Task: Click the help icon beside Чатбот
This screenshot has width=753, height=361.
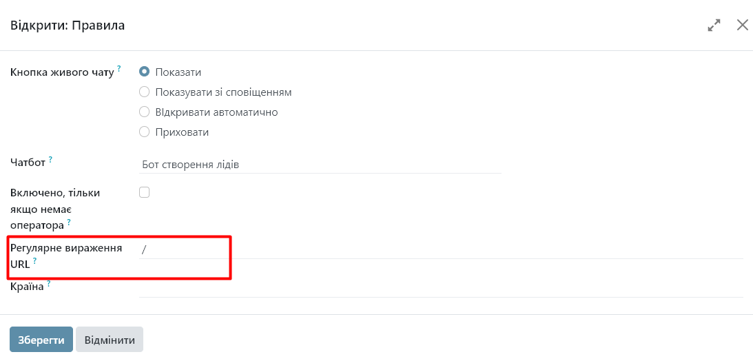Action: tap(50, 159)
